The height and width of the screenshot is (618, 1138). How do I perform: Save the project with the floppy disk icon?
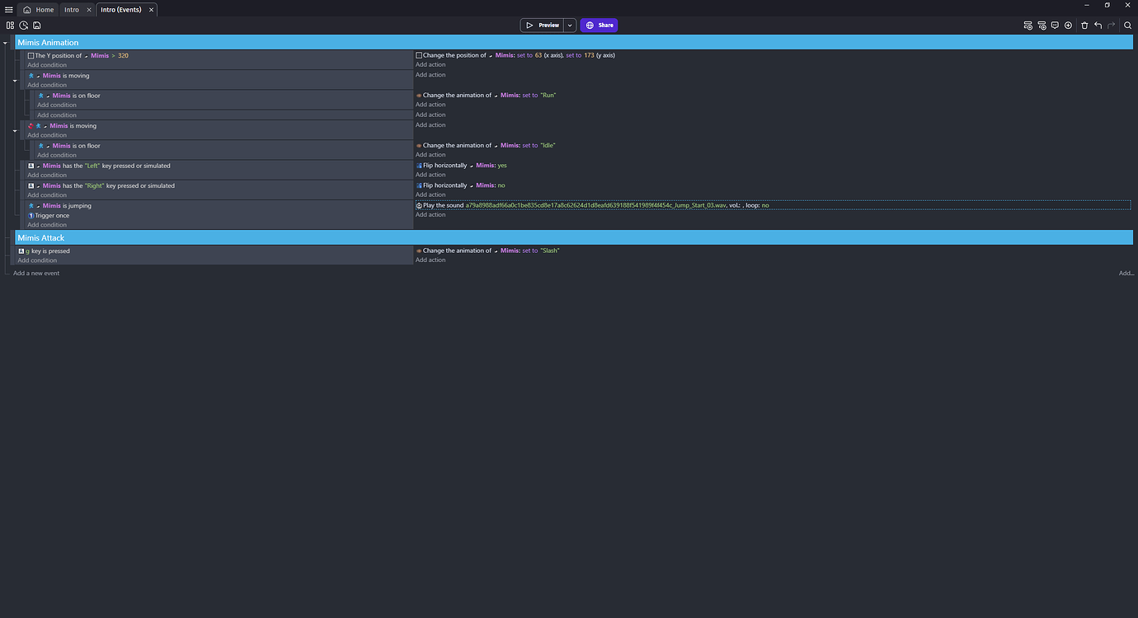(37, 26)
